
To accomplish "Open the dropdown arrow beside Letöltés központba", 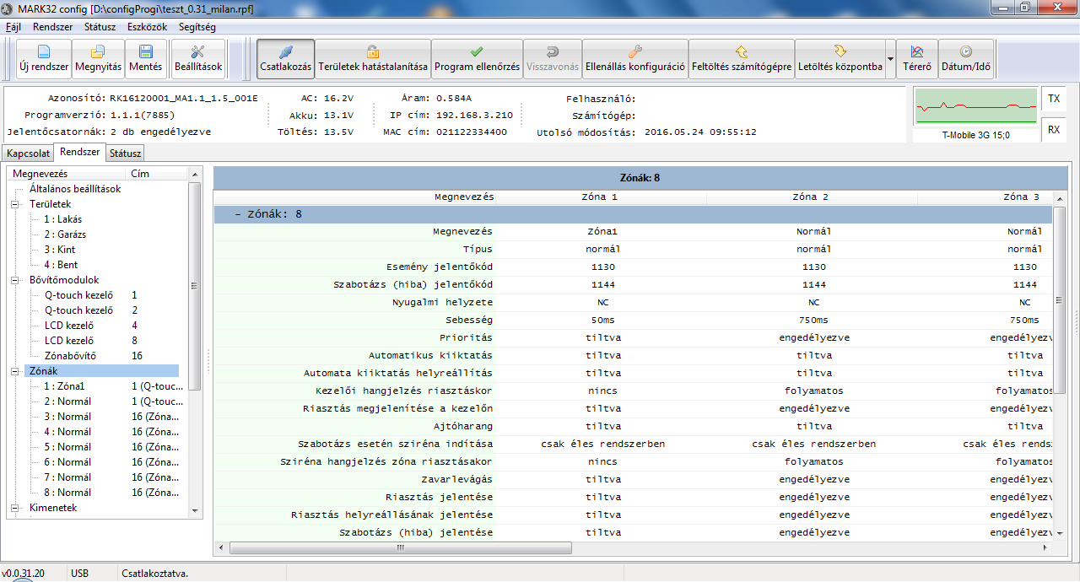I will pyautogui.click(x=890, y=58).
